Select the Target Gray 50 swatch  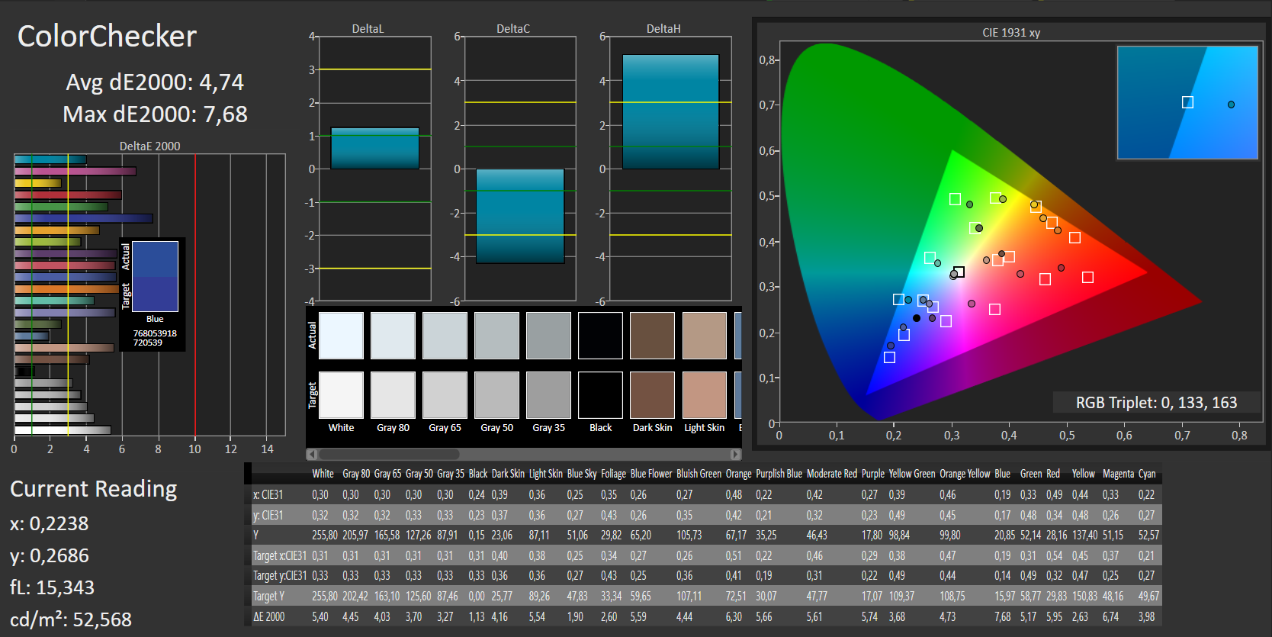pyautogui.click(x=496, y=395)
